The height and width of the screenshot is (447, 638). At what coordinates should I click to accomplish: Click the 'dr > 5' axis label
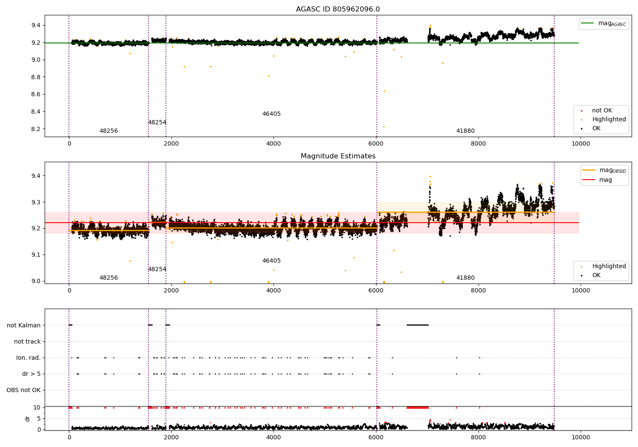tap(31, 374)
